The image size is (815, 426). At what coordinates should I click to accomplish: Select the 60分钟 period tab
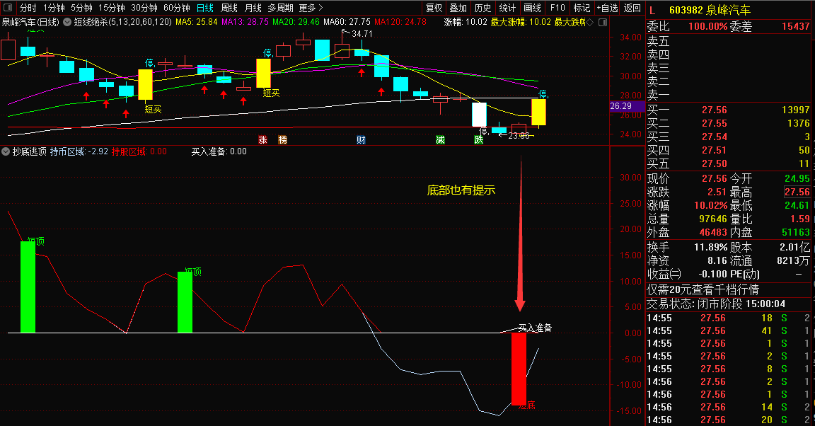177,8
